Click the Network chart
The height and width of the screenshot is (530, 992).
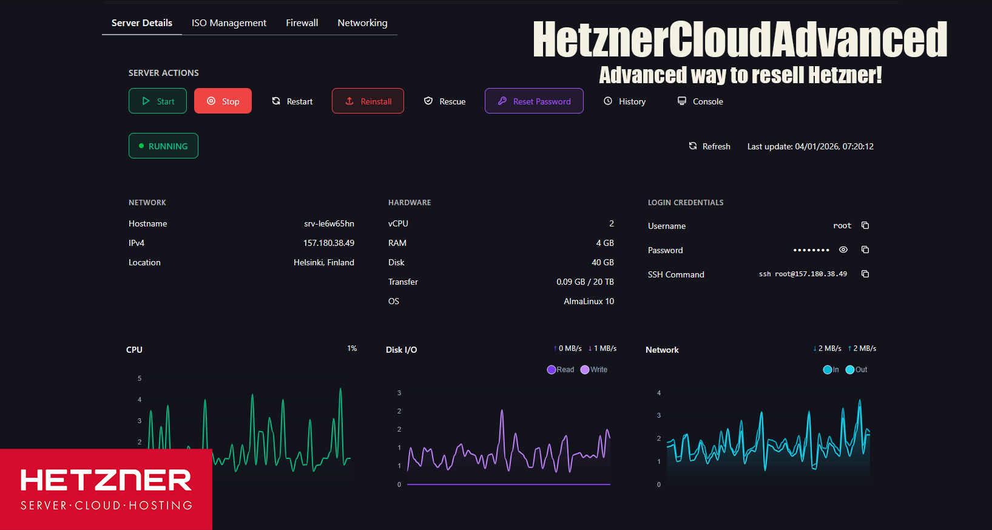point(763,438)
